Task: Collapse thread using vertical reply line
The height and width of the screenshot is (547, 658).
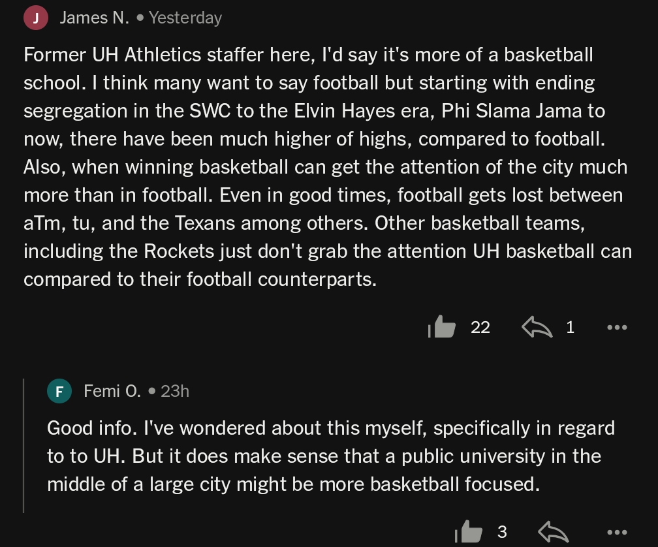Action: click(x=24, y=445)
